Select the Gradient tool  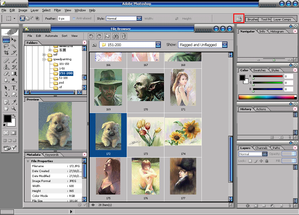[x=13, y=73]
